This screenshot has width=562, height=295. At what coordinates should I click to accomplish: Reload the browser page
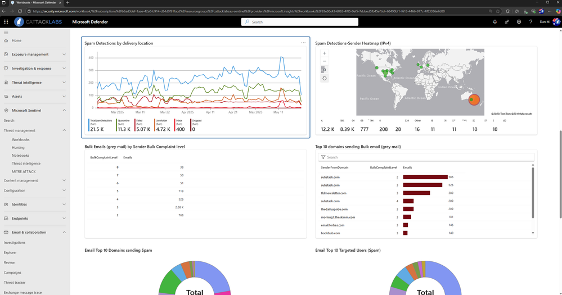tap(20, 11)
